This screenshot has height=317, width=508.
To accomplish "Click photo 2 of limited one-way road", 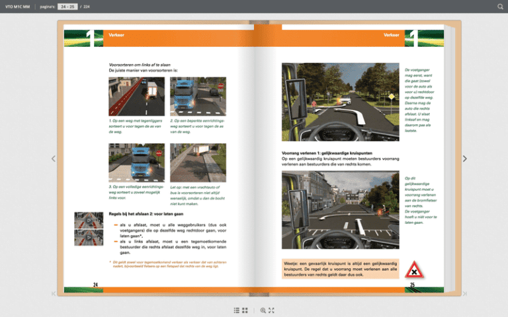I will pyautogui.click(x=198, y=96).
